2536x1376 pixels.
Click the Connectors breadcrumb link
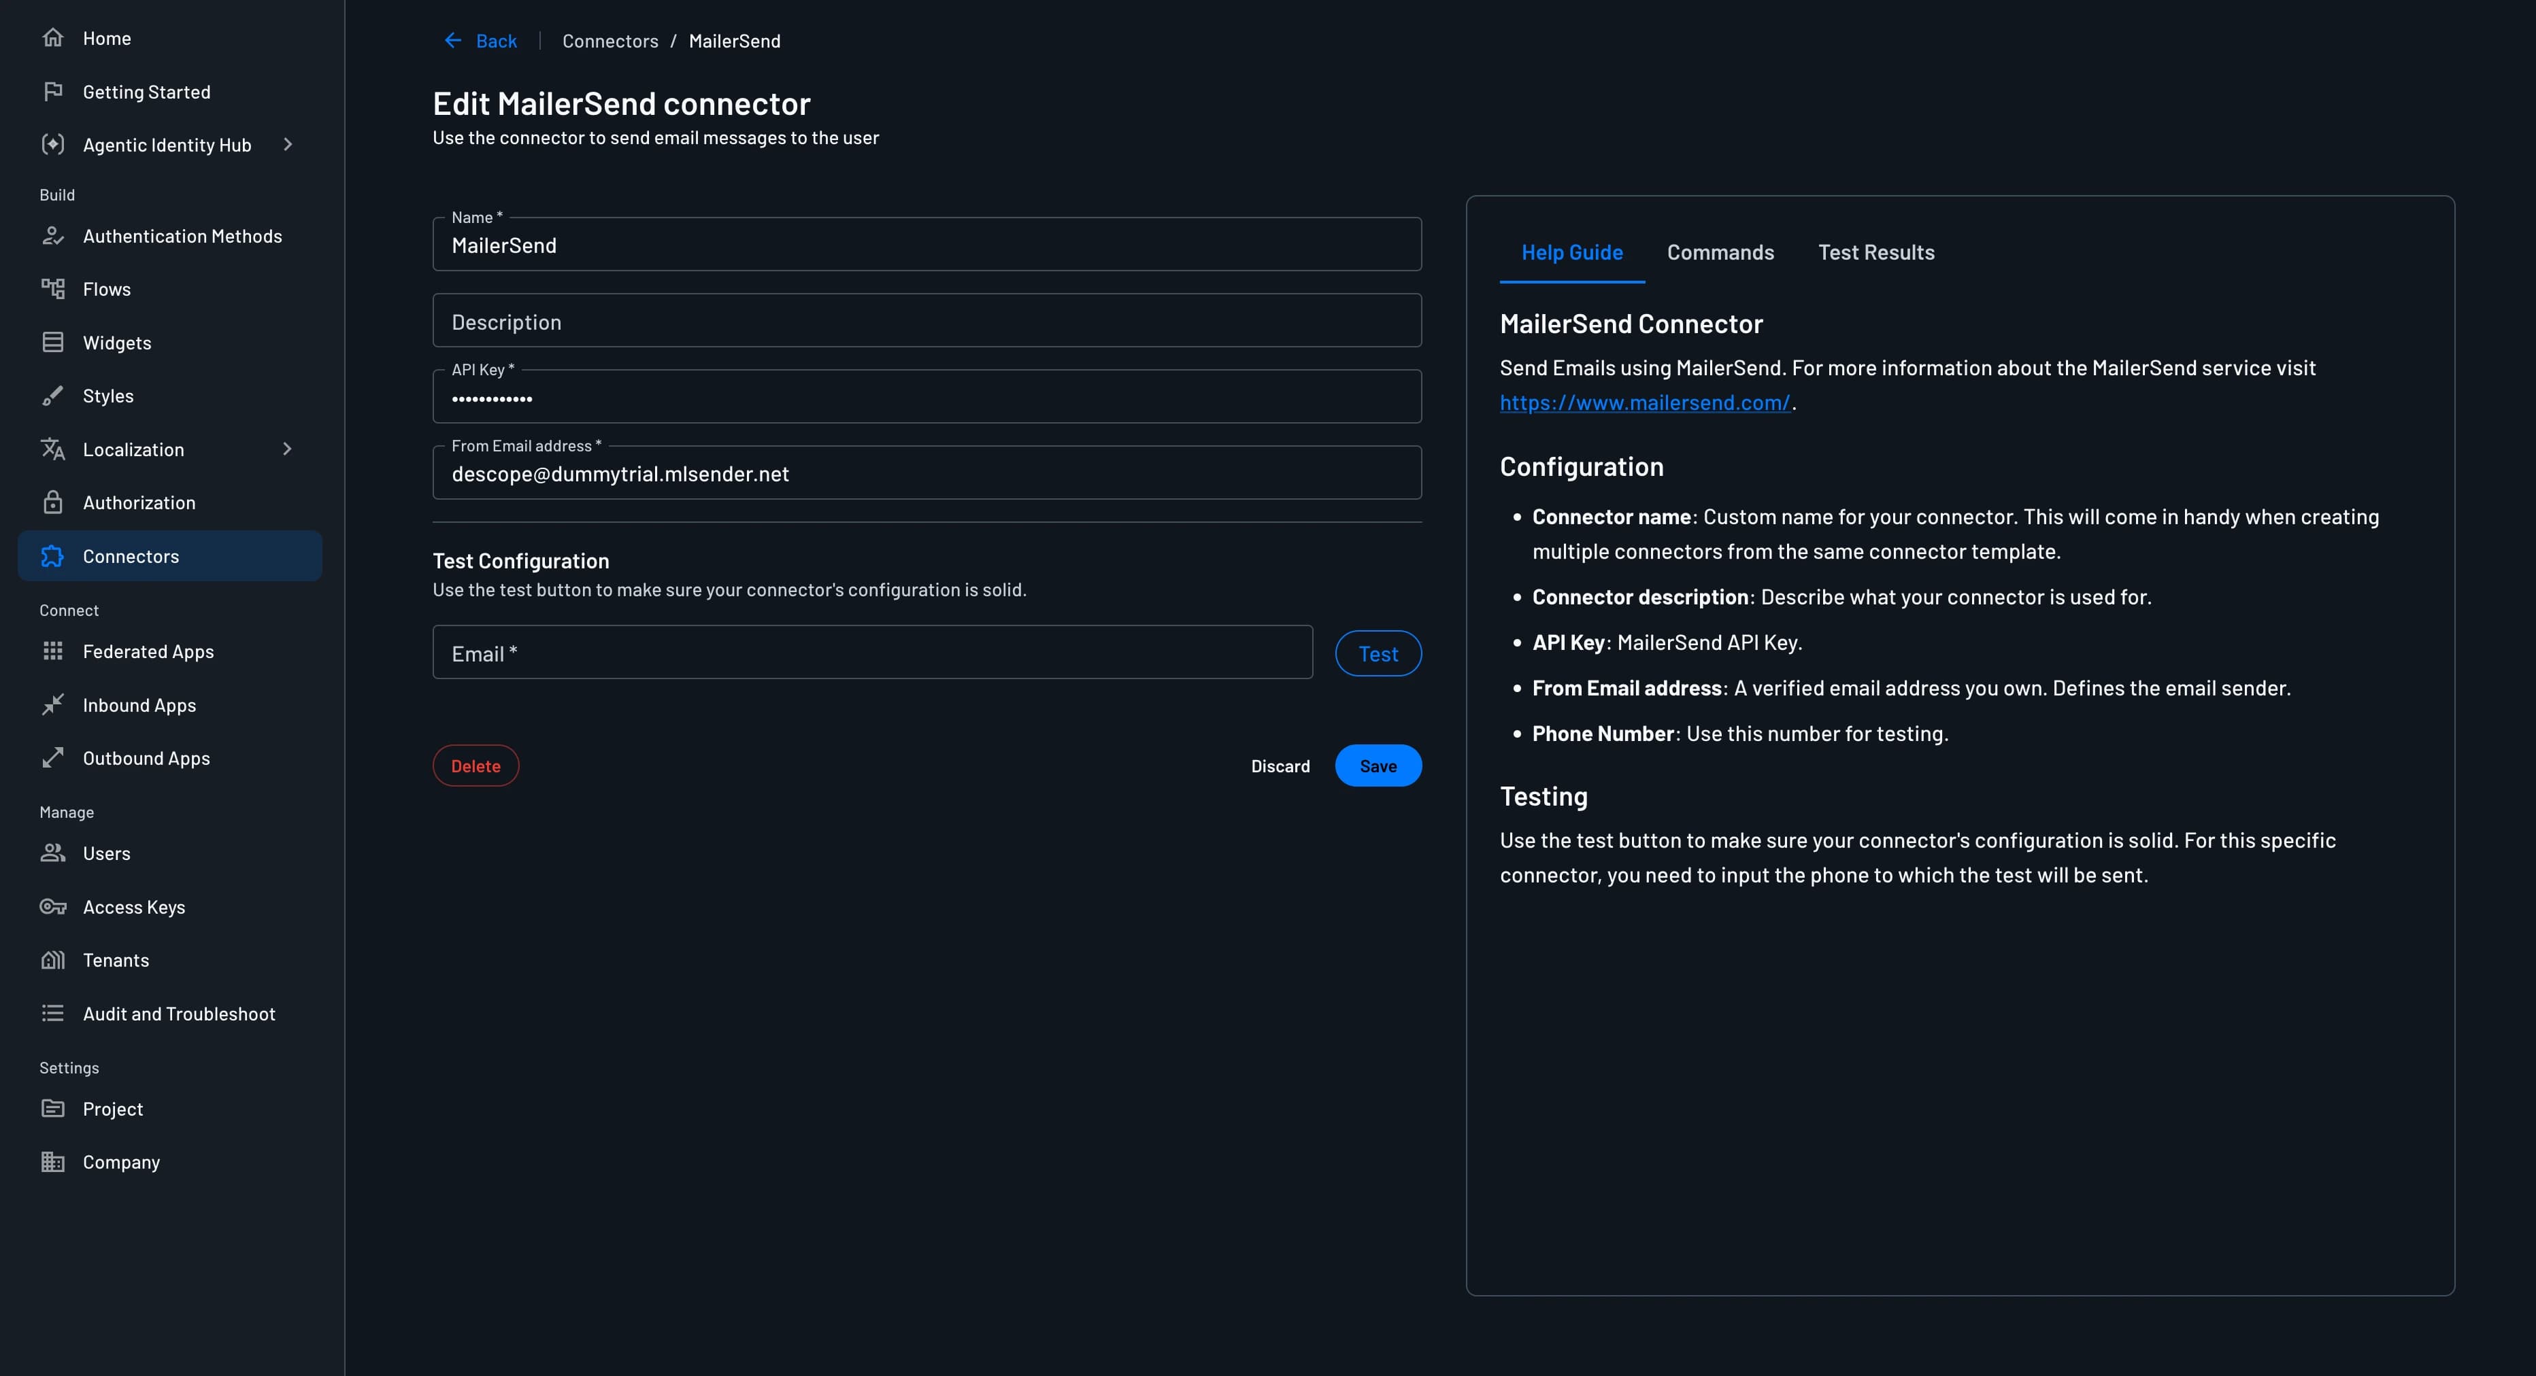pos(610,41)
